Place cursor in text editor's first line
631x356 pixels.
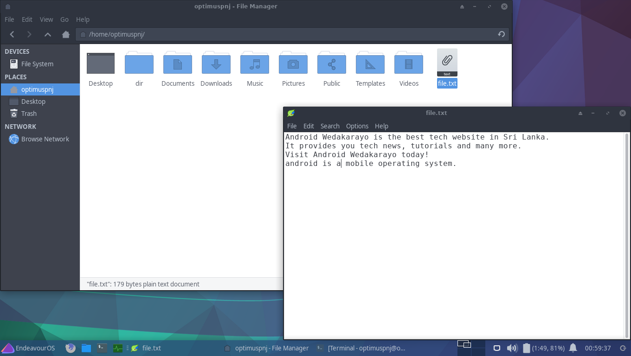417,137
